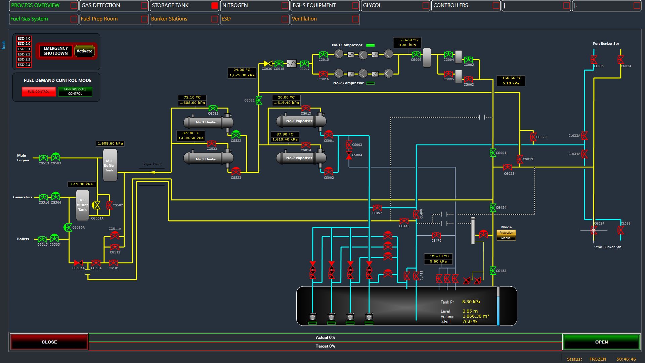Expand the Tools side panel
Image resolution: width=645 pixels, height=363 pixels.
4,45
